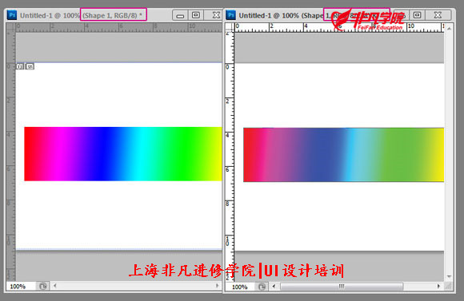Activate the left Untitled-1 document title bar
464x301 pixels.
point(89,15)
